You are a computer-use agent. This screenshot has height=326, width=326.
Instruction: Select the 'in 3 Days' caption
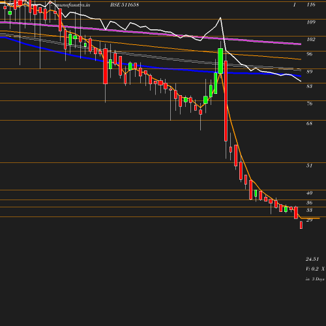point(315,279)
